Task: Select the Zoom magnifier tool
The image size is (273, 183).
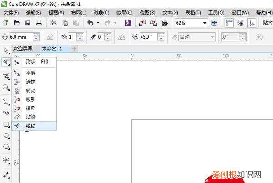Action: (6, 88)
